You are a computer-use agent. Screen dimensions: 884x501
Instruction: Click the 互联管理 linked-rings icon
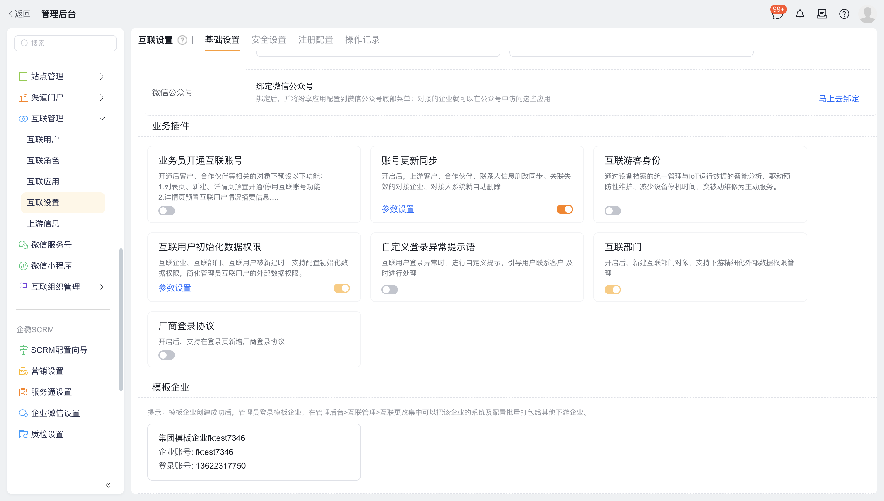click(23, 119)
